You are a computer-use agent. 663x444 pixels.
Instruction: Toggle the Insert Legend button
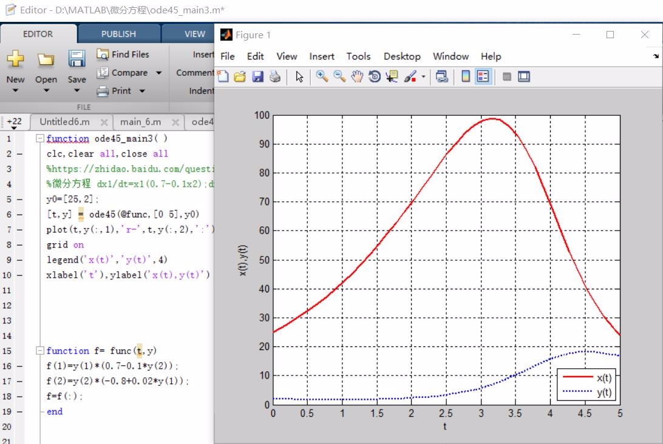(x=483, y=77)
